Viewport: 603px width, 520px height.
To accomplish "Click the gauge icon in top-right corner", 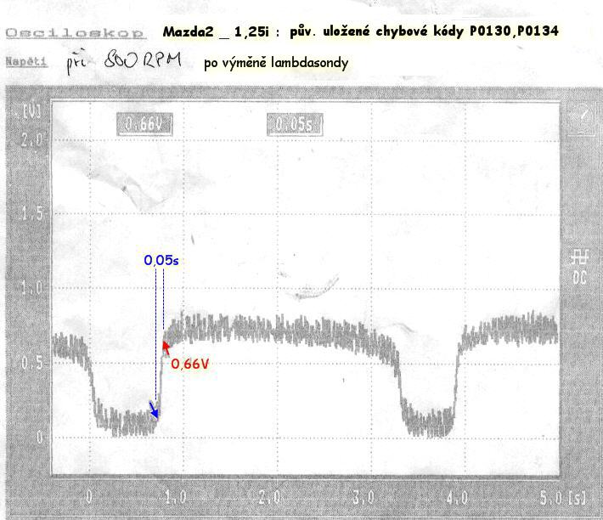I will click(583, 116).
